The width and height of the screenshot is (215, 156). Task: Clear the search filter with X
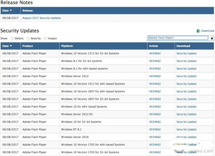(x=212, y=39)
